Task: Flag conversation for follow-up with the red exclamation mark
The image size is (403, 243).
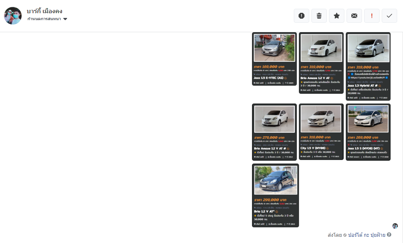Action: [x=371, y=16]
